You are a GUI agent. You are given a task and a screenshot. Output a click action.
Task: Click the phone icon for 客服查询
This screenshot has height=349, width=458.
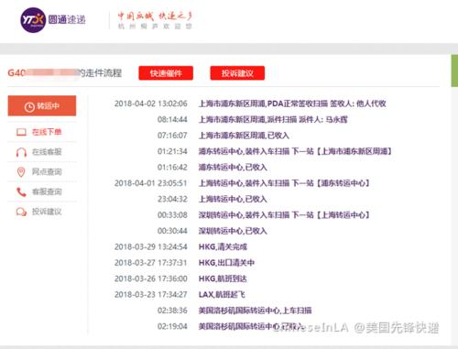21,191
